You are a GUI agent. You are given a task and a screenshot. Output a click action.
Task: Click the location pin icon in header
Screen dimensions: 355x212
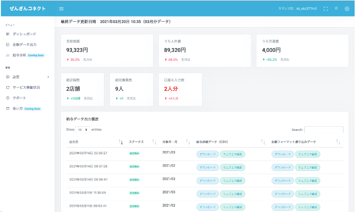pos(336,8)
